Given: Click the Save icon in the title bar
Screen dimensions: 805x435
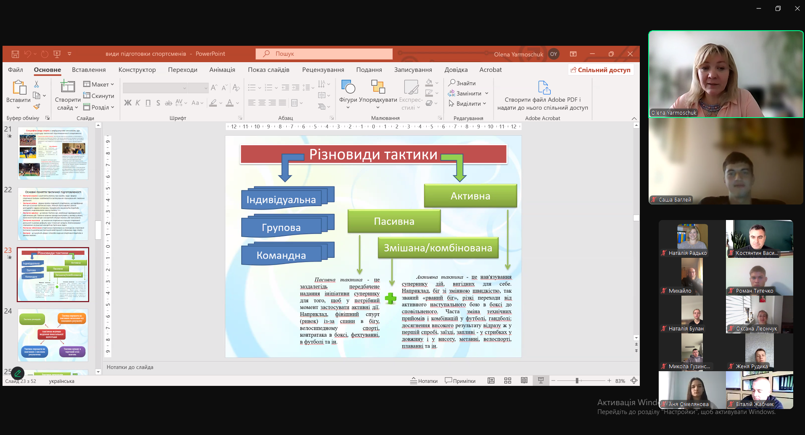Looking at the screenshot, I should pos(15,54).
